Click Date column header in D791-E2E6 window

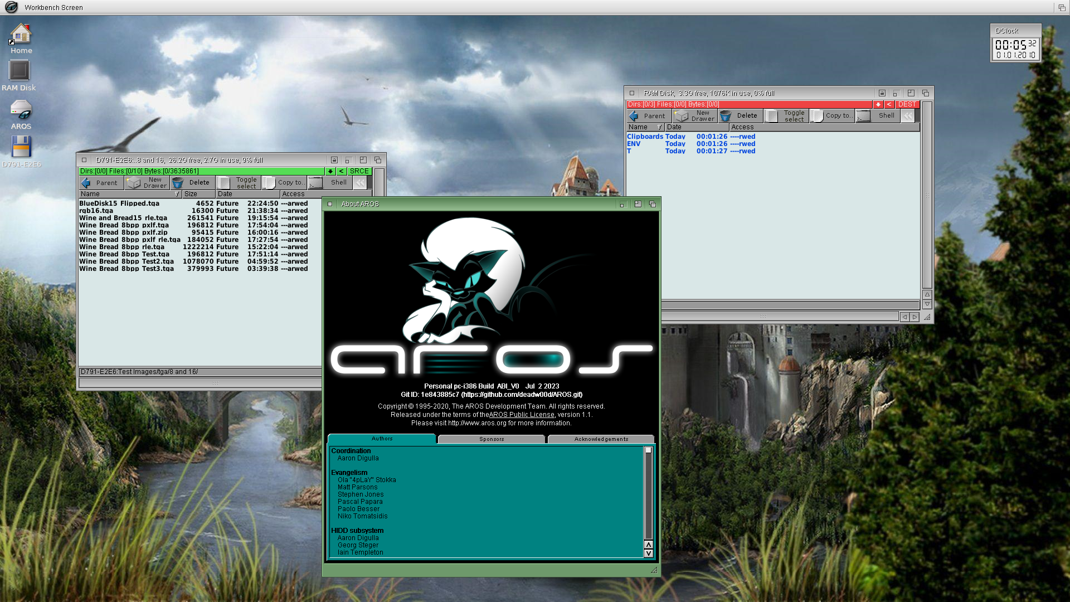248,194
